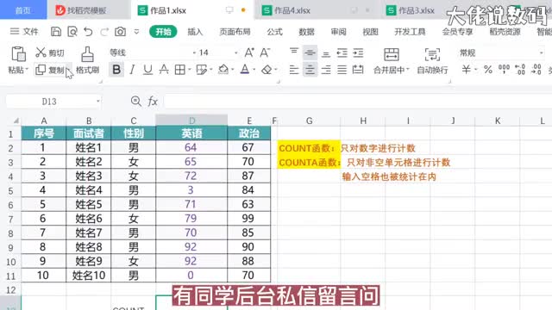Image resolution: width=552 pixels, height=310 pixels.
Task: Click the cell fill color bucket
Action: coord(223,70)
